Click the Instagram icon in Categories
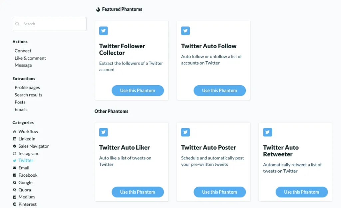Screen dimensions: 341x208 point(15,153)
